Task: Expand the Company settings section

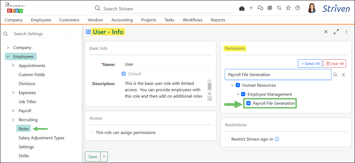Action: [x=8, y=47]
